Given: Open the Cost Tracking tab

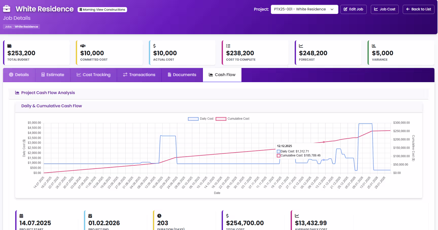Looking at the screenshot, I should pos(93,75).
